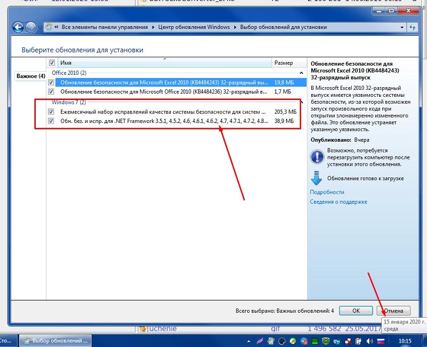Click the «Office 2010 (2)» group header
The image size is (427, 347).
coord(69,73)
